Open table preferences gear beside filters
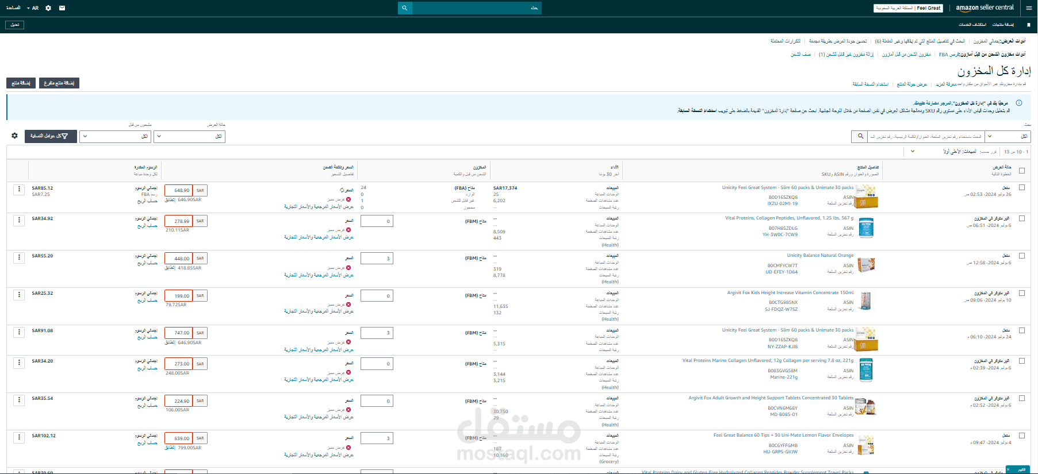This screenshot has height=474, width=1038. [x=15, y=136]
